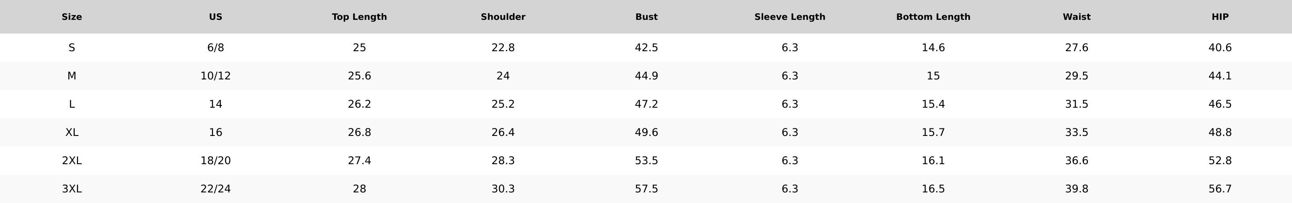
Task: Click the Sleeve Length column header
Action: (790, 17)
